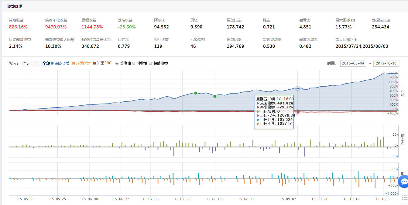Click the 基准收益 value -25.60%
The width and height of the screenshot is (408, 205).
point(127,27)
